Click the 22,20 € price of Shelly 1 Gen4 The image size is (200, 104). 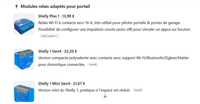[70, 51]
